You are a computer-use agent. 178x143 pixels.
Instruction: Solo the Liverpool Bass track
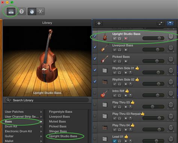[x=119, y=50]
